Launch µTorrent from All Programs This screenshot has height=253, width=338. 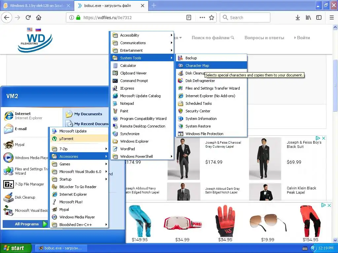point(79,139)
